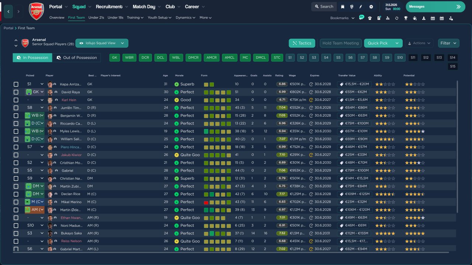Click the Arsenal club badge in header
Screen dimensions: 472x265
point(36,11)
